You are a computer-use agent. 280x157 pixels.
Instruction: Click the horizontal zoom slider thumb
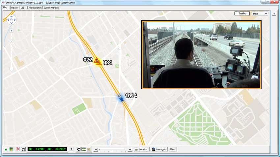[x=126, y=150]
